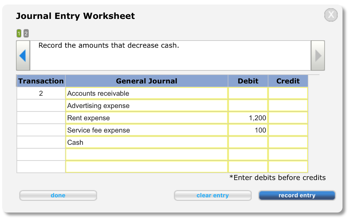The width and height of the screenshot is (359, 224).
Task: Click the Service fee expense debit amount 100
Action: 248,130
